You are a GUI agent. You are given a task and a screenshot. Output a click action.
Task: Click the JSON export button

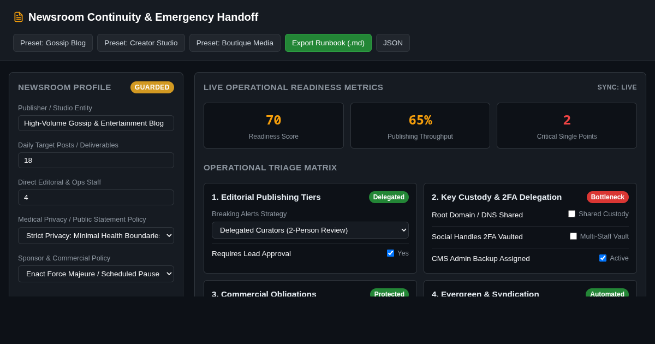pos(393,43)
